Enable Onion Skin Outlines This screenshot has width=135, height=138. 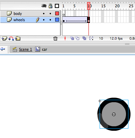[77, 38]
